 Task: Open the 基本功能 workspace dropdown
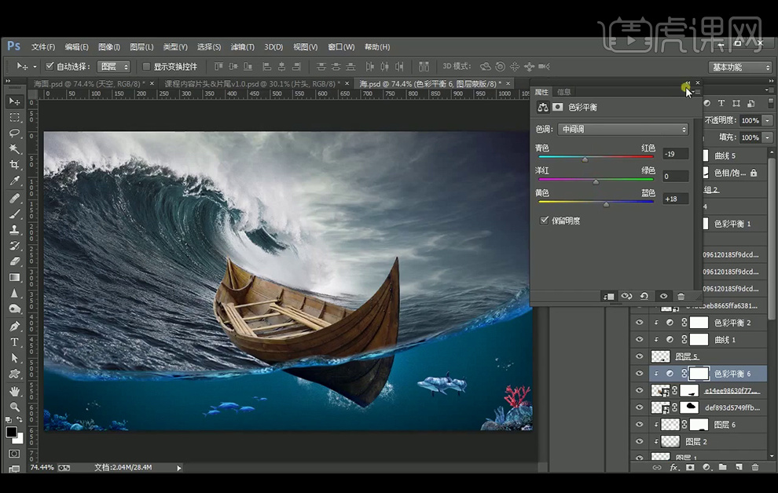point(740,68)
